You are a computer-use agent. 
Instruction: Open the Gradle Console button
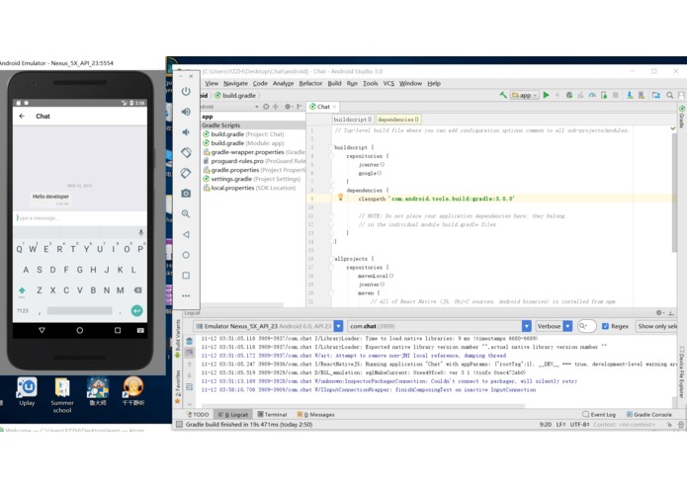coord(648,415)
